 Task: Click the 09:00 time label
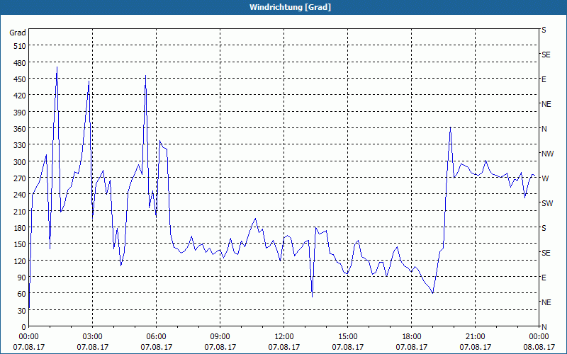220,337
